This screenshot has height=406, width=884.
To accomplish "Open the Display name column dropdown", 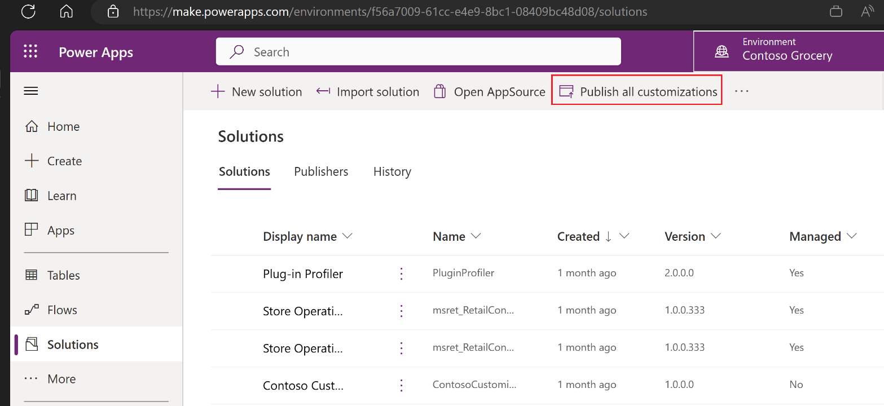I will (348, 236).
